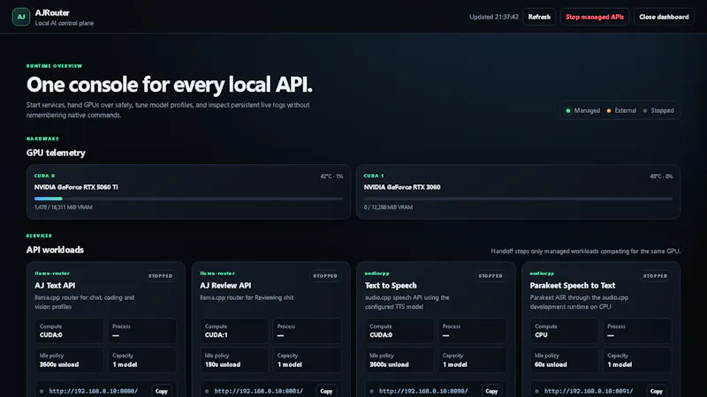This screenshot has width=707, height=397.
Task: Click the Parakeet URL status dot
Action: coord(536,391)
